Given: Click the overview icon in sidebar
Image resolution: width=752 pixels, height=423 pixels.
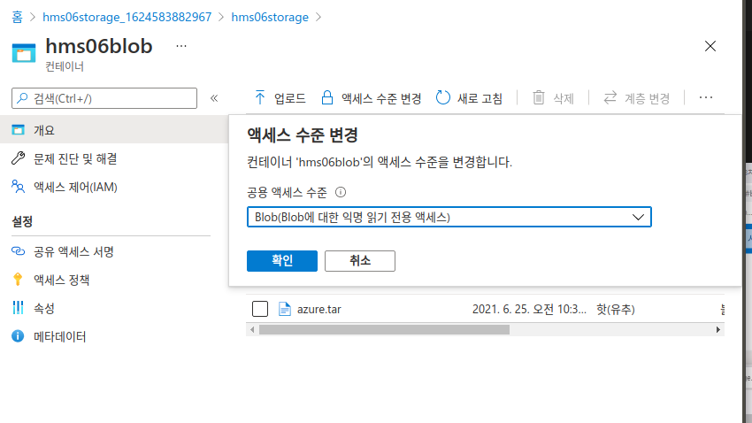Looking at the screenshot, I should tap(19, 130).
